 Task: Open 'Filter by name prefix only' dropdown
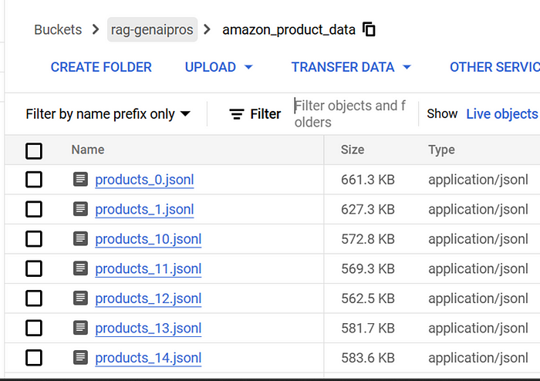pos(108,114)
